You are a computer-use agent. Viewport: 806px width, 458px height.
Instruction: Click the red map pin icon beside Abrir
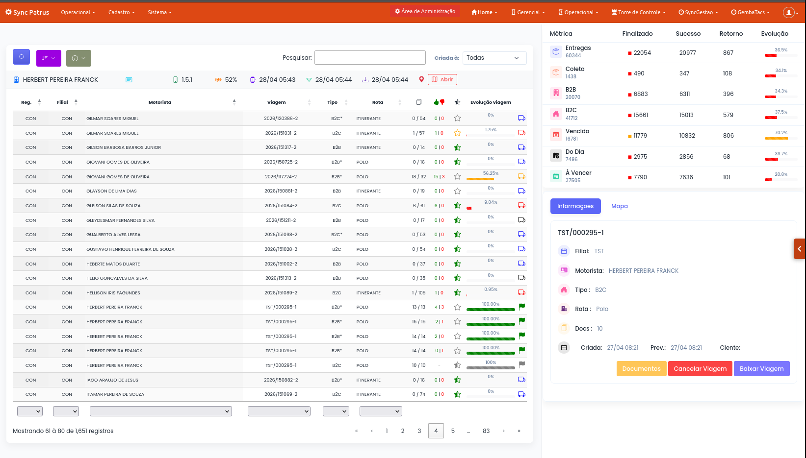(421, 79)
